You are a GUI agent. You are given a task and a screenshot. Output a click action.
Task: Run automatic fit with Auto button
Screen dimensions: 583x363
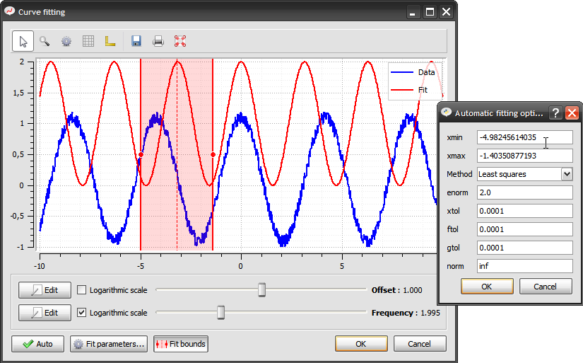[x=38, y=344]
